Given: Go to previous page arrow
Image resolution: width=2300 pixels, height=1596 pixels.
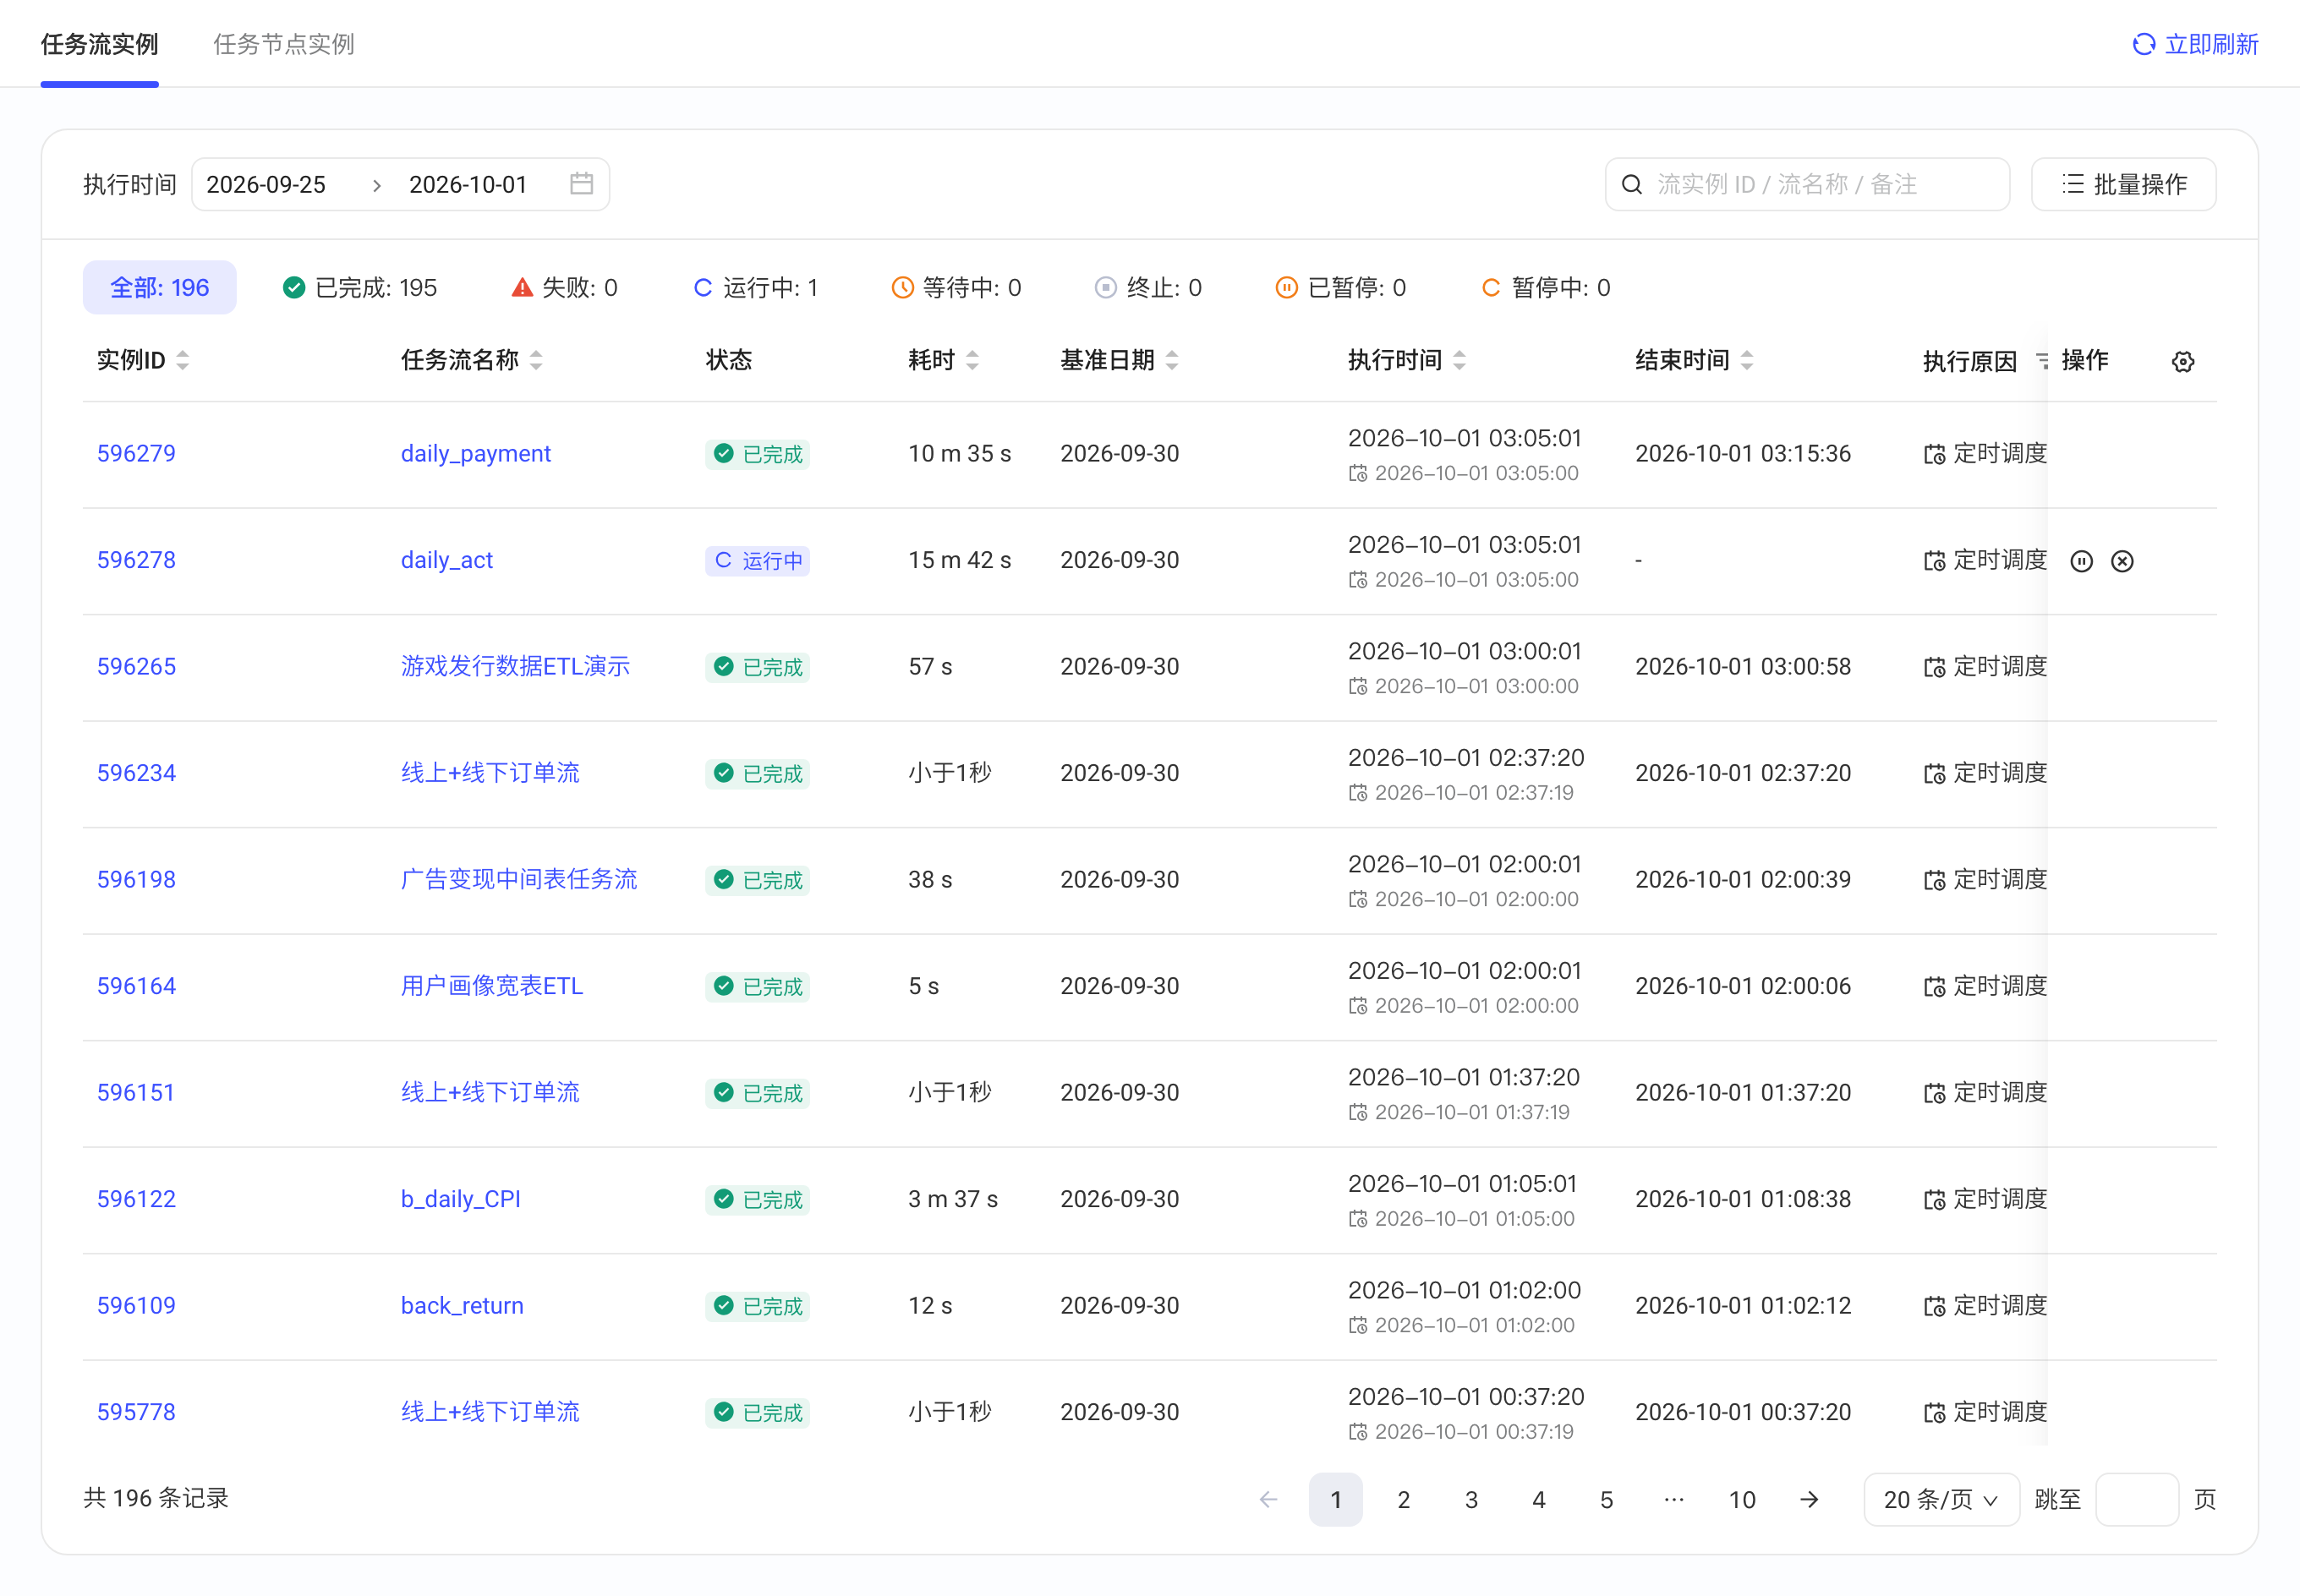Looking at the screenshot, I should [x=1268, y=1499].
